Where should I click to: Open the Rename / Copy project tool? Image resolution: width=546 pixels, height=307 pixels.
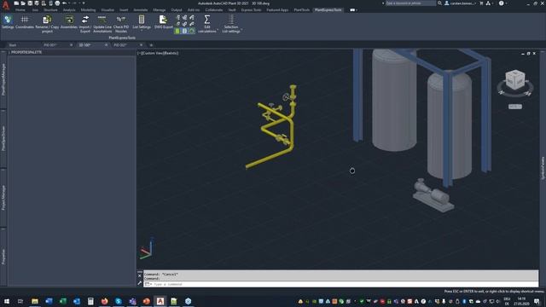coord(47,24)
